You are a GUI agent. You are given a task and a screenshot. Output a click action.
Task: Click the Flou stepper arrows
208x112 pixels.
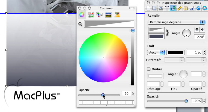click(x=183, y=84)
